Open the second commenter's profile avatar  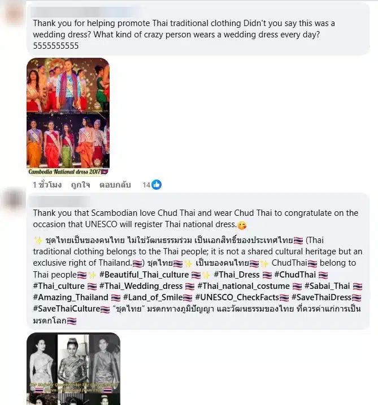pyautogui.click(x=14, y=199)
